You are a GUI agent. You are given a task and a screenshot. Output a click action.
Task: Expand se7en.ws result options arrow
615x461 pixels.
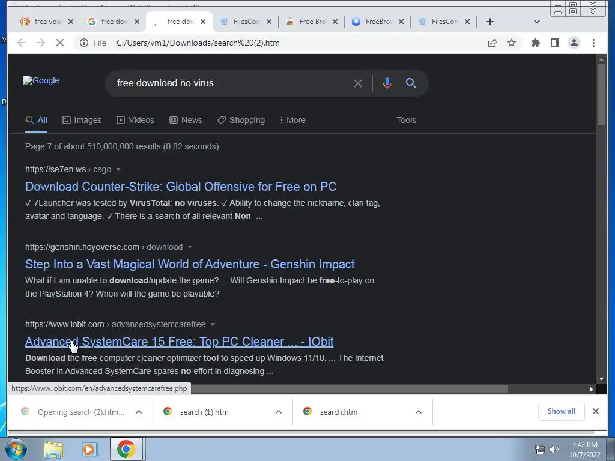tap(118, 169)
